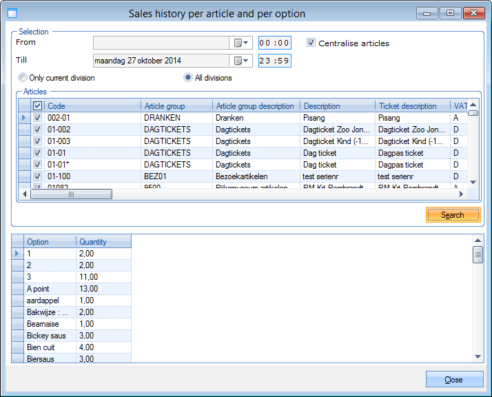Click the window icon in title bar
The height and width of the screenshot is (397, 492).
coord(12,13)
